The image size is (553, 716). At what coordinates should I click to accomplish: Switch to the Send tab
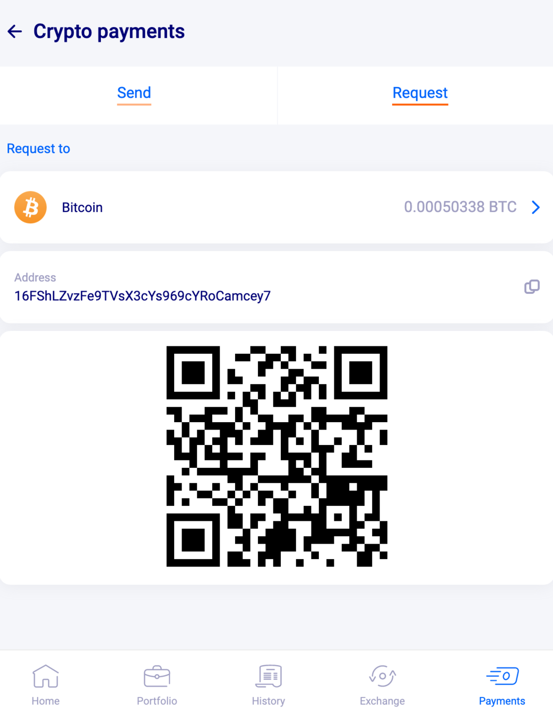click(x=134, y=93)
